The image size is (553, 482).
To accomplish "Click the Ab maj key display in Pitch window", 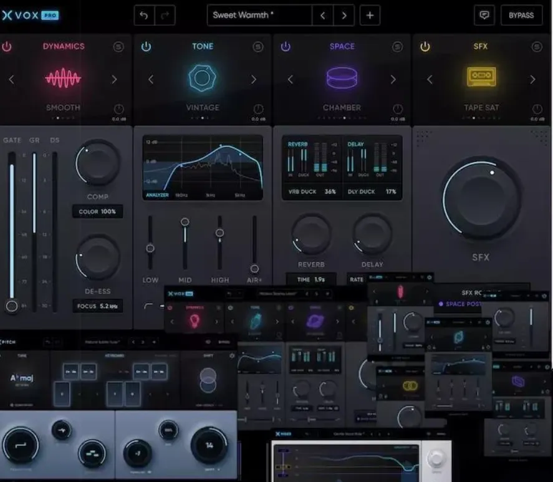I will (x=22, y=378).
